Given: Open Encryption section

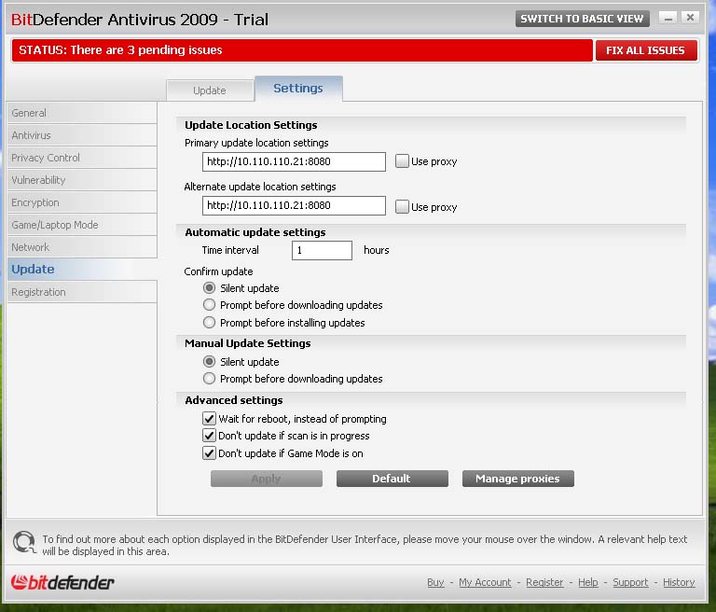Looking at the screenshot, I should click(x=82, y=202).
